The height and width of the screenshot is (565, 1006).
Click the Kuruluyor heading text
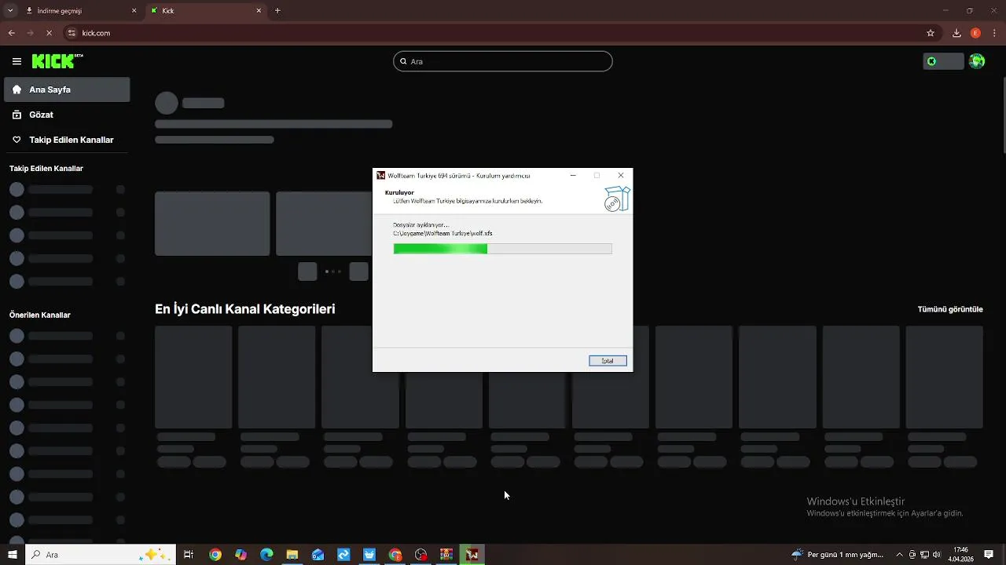(x=399, y=192)
